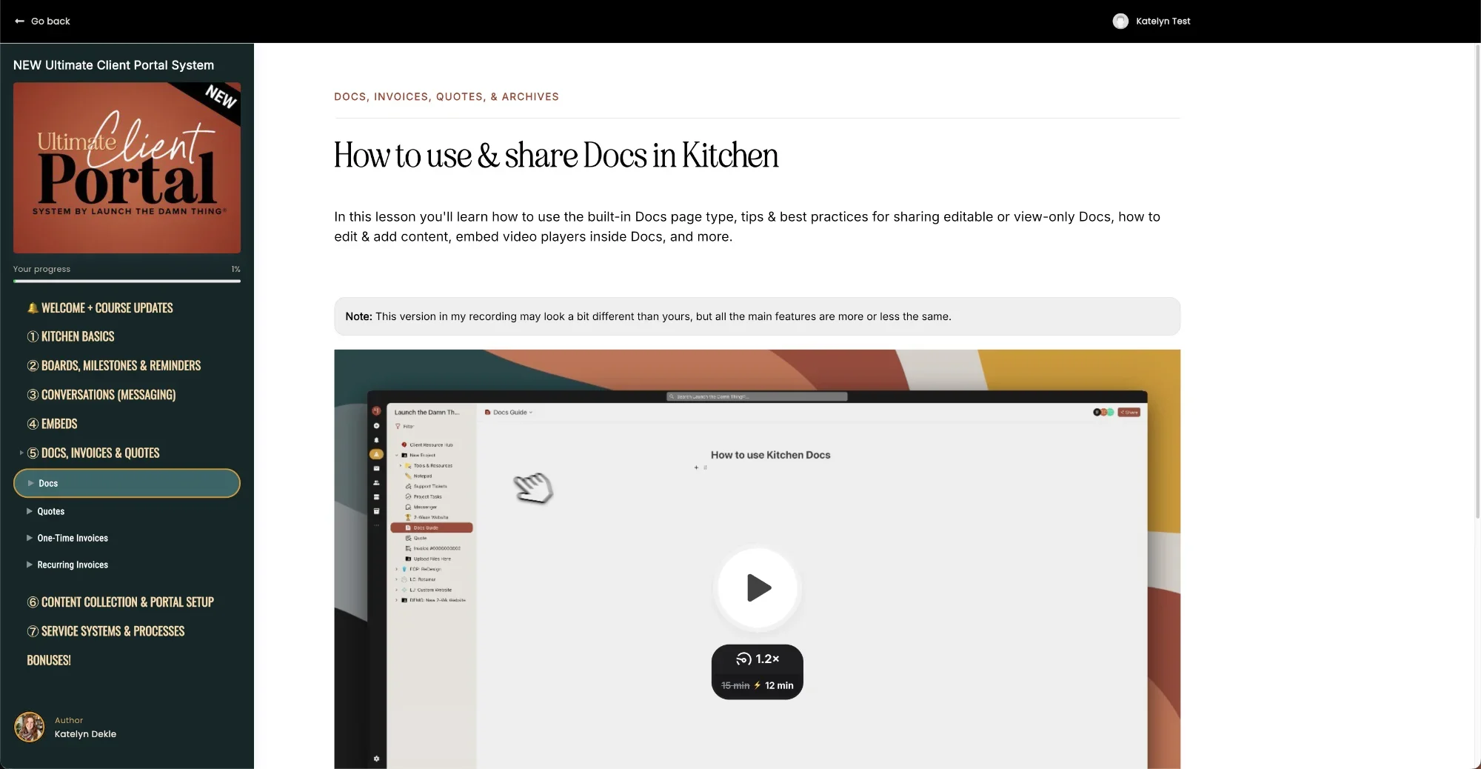This screenshot has height=769, width=1481.
Task: Select the Docs lesson in the sidebar
Action: click(49, 483)
